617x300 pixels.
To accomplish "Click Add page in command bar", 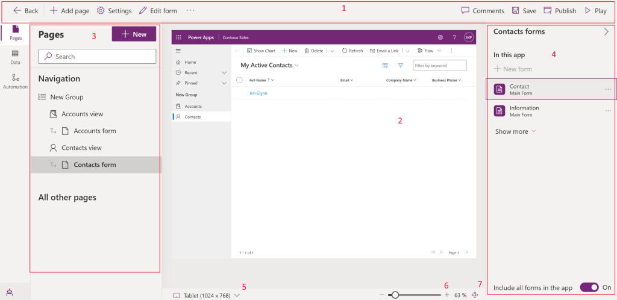I will click(70, 11).
